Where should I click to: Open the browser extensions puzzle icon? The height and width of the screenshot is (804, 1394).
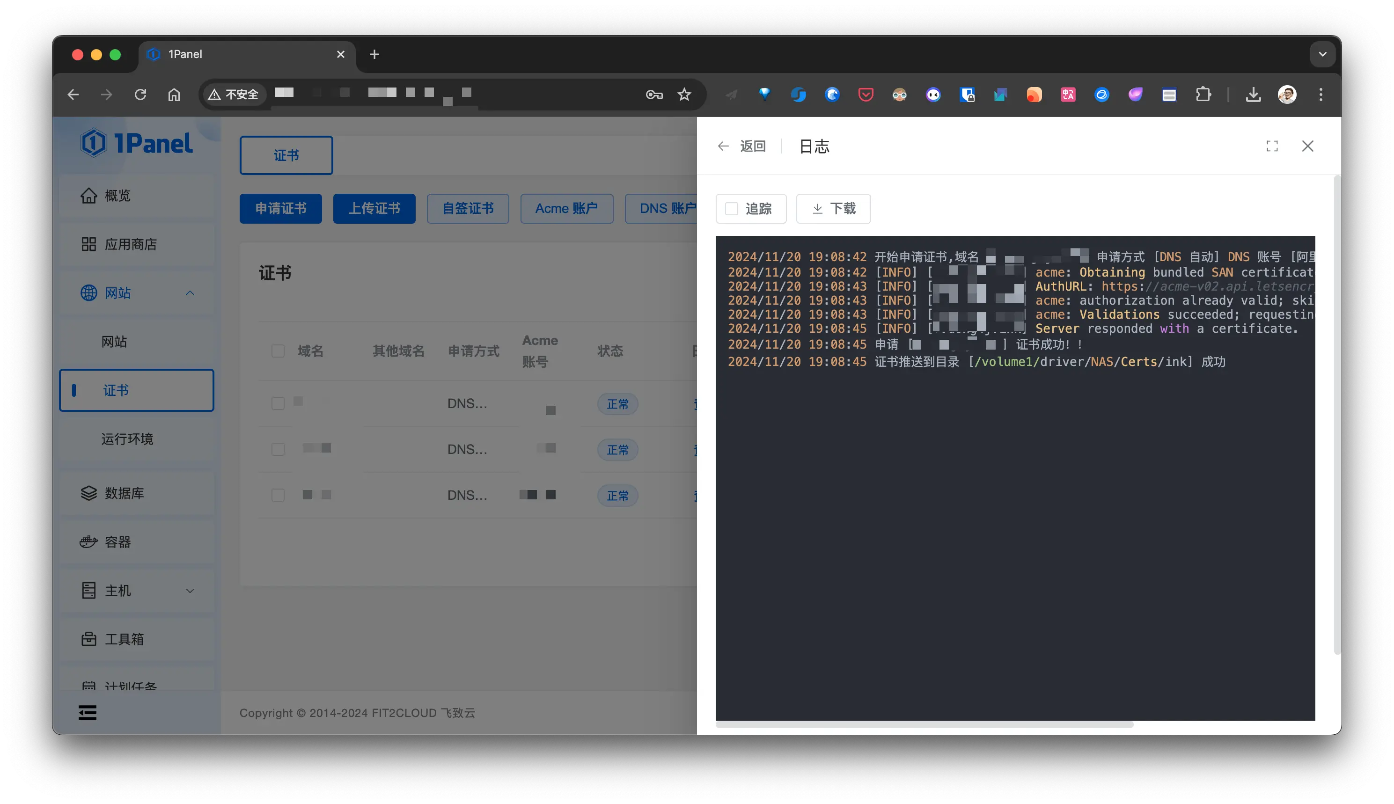(x=1203, y=95)
